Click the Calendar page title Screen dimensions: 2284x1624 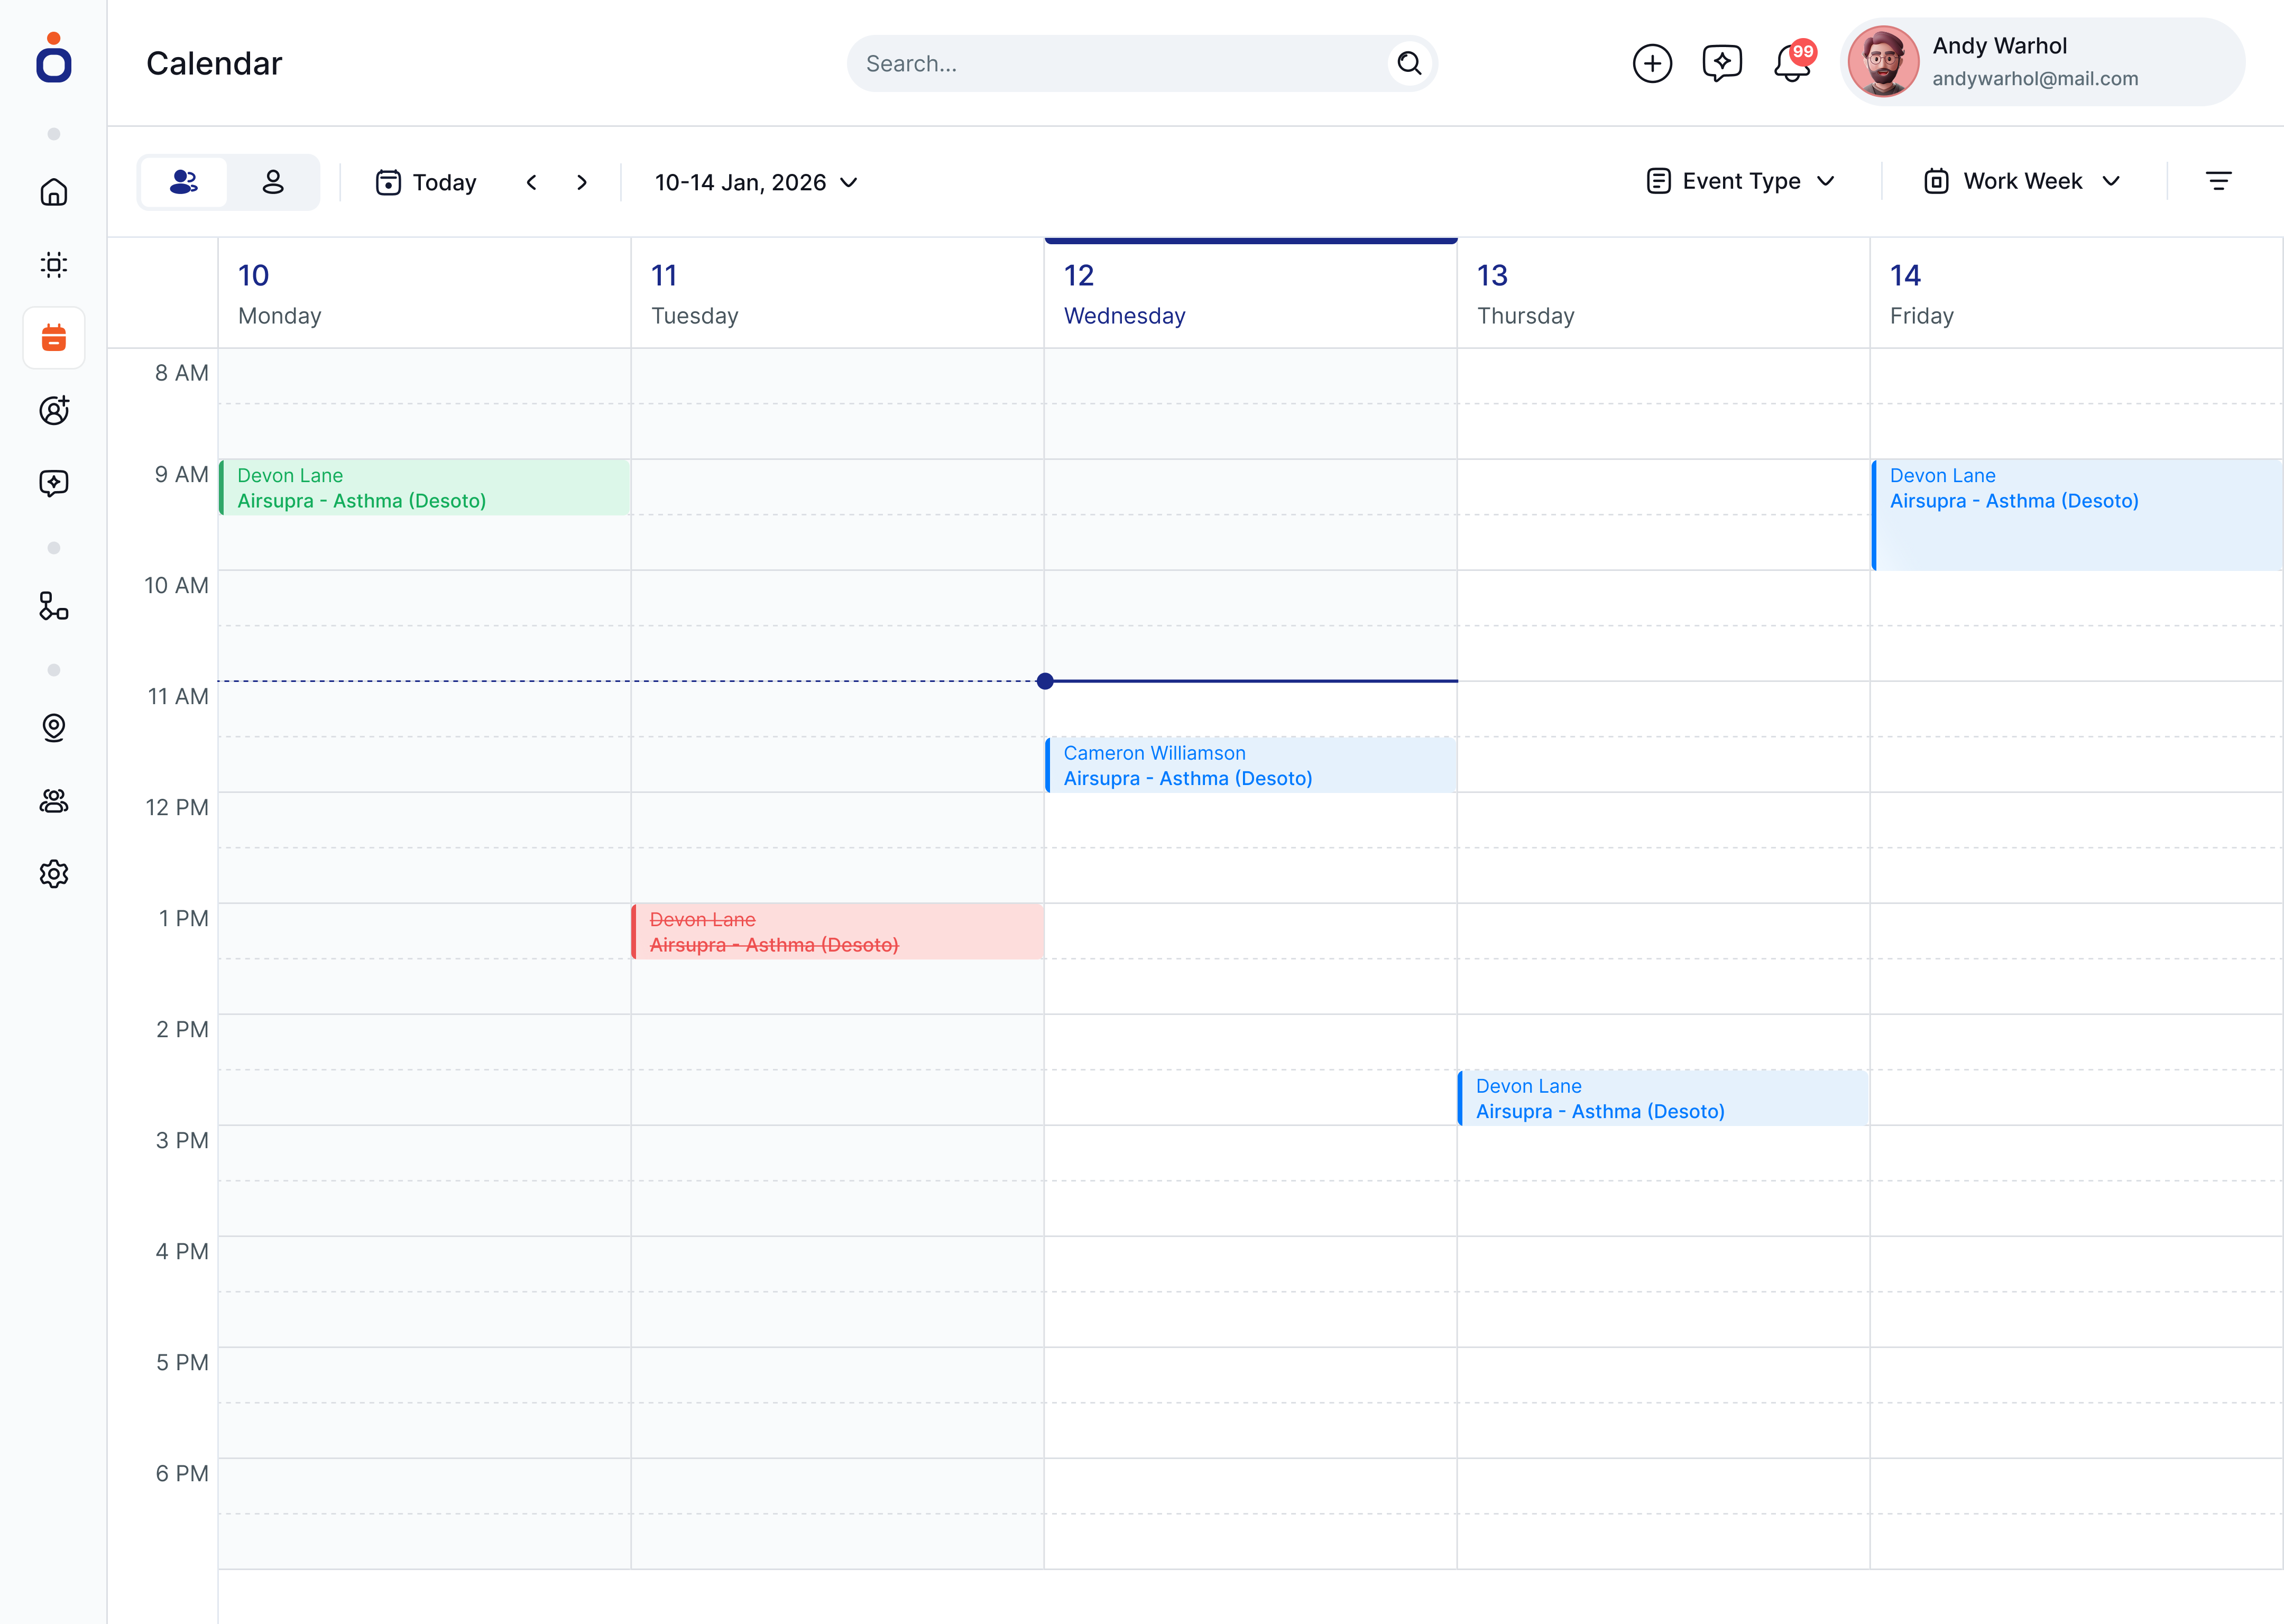[x=214, y=64]
